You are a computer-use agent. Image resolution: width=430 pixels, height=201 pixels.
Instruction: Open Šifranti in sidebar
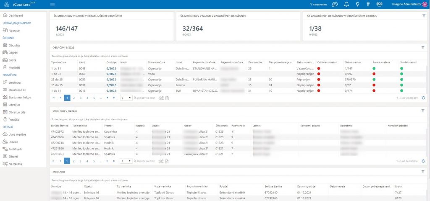click(14, 157)
